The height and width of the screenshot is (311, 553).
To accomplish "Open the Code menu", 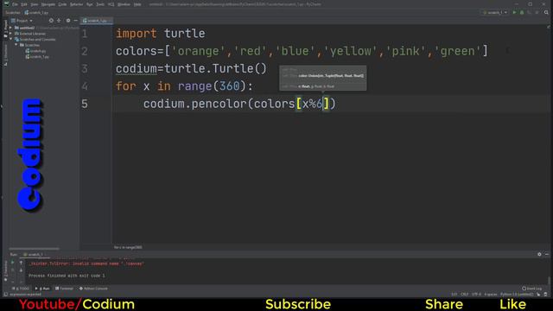I will pos(62,4).
